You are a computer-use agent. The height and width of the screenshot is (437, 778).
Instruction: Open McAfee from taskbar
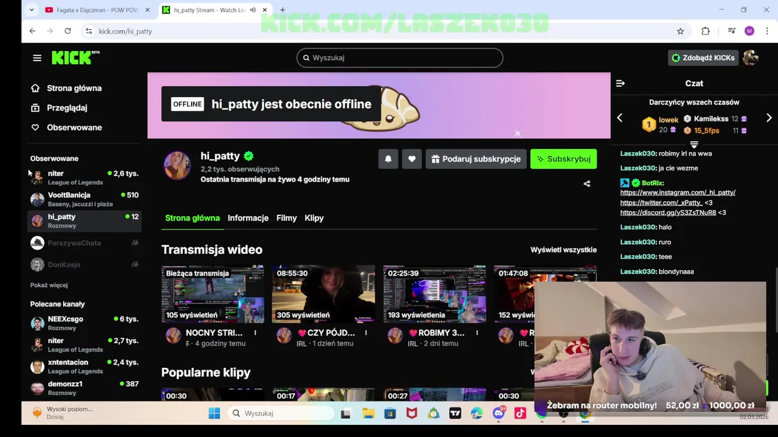pyautogui.click(x=411, y=413)
